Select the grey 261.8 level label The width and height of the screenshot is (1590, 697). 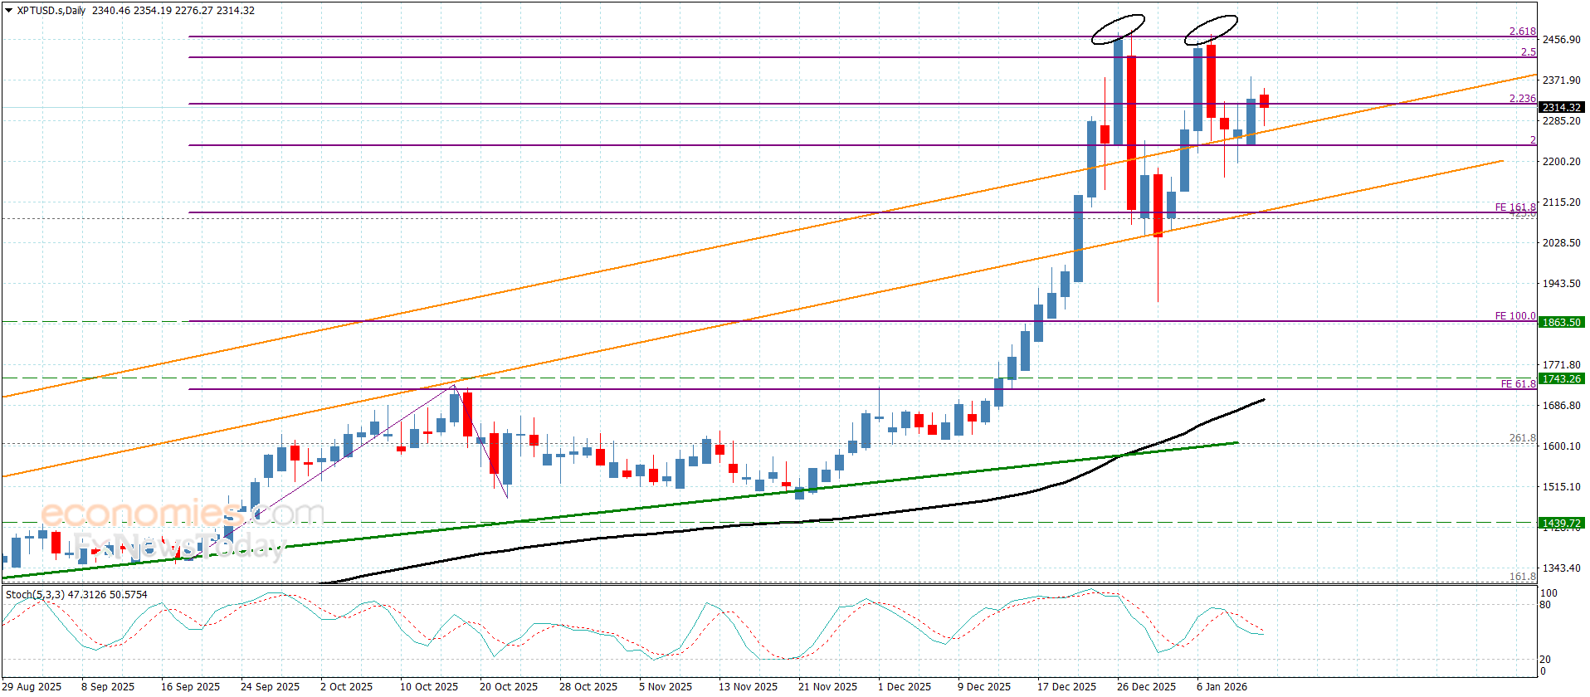[1522, 438]
